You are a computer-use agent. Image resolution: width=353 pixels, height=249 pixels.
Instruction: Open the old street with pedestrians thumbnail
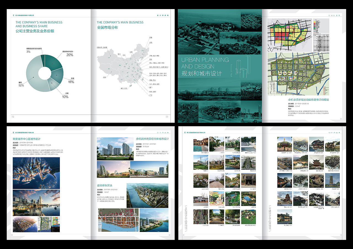[332, 198]
